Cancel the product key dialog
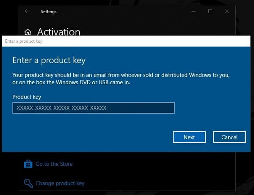The image size is (254, 195). pos(229,137)
